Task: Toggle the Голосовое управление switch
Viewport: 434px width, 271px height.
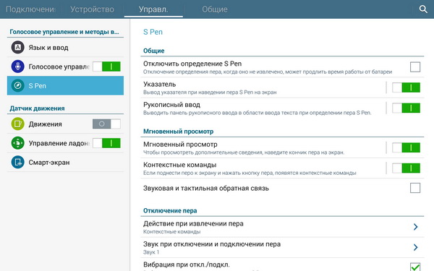Action: [x=106, y=66]
